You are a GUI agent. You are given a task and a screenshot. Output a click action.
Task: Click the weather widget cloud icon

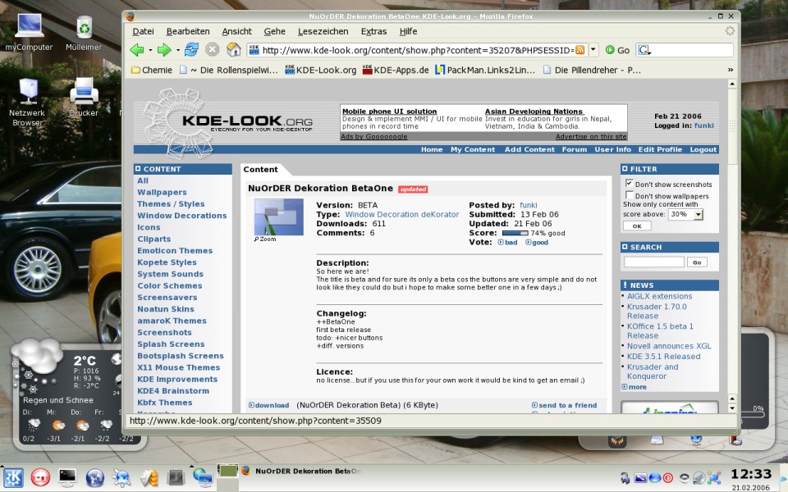(x=36, y=355)
